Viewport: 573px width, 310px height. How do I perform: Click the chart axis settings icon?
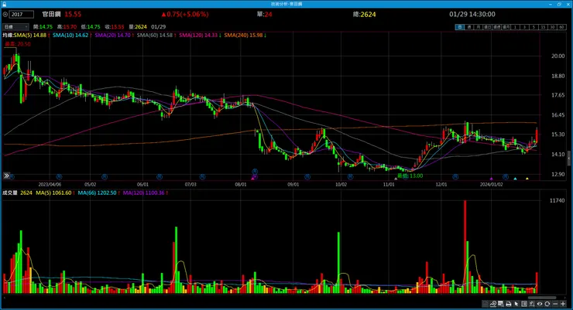(532, 304)
